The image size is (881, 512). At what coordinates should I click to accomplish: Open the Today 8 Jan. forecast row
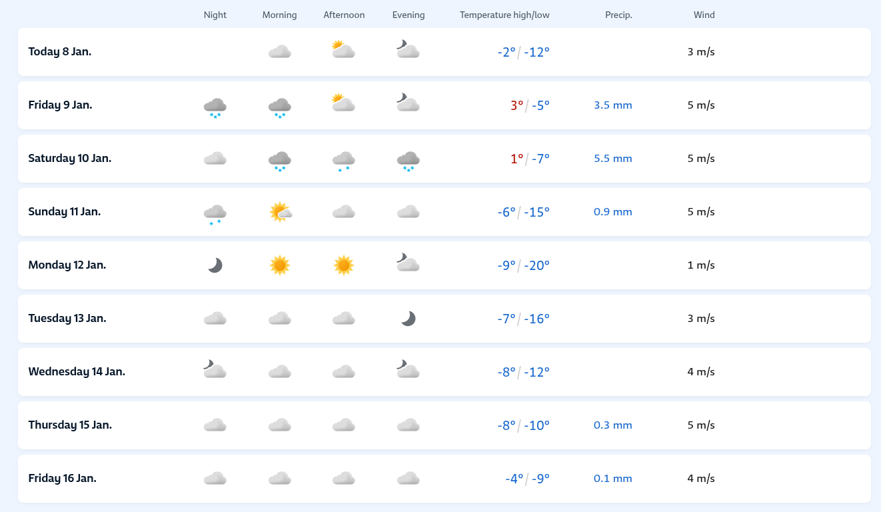pyautogui.click(x=60, y=51)
